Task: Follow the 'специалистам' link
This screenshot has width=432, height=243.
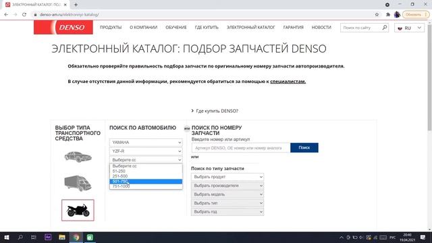Action: 288,81
